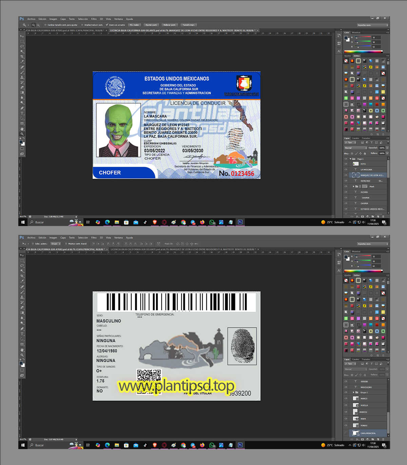
Task: Select Crop tool in upper Photoshop window
Action: (22, 57)
